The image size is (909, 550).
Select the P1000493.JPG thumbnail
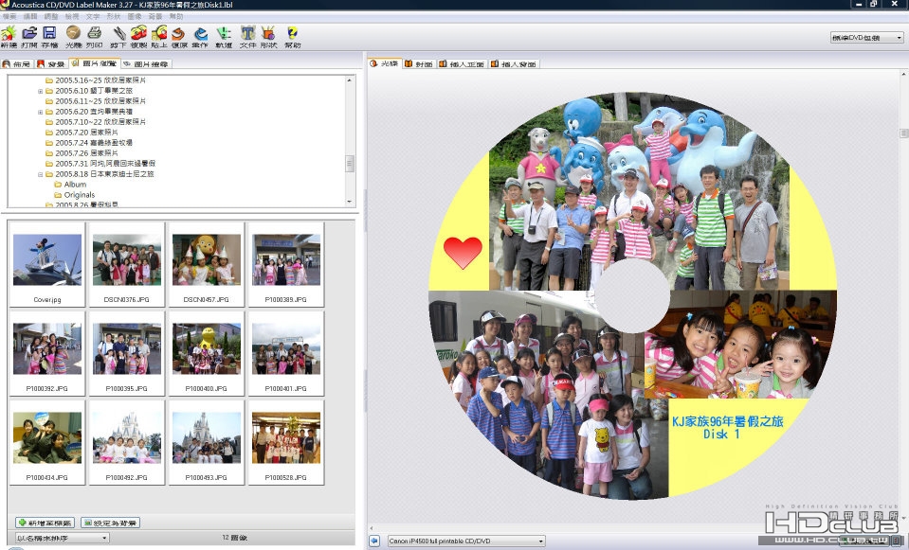[x=207, y=443]
